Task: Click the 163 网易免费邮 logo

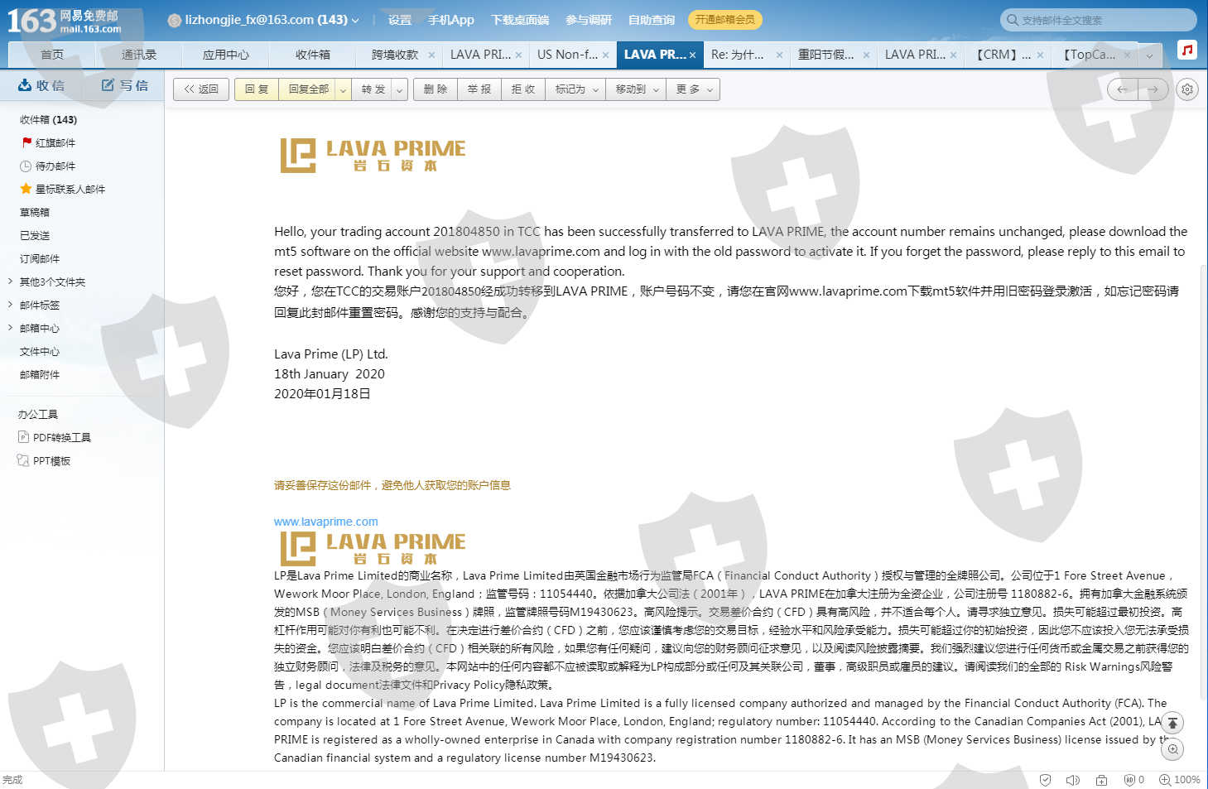Action: [64, 20]
